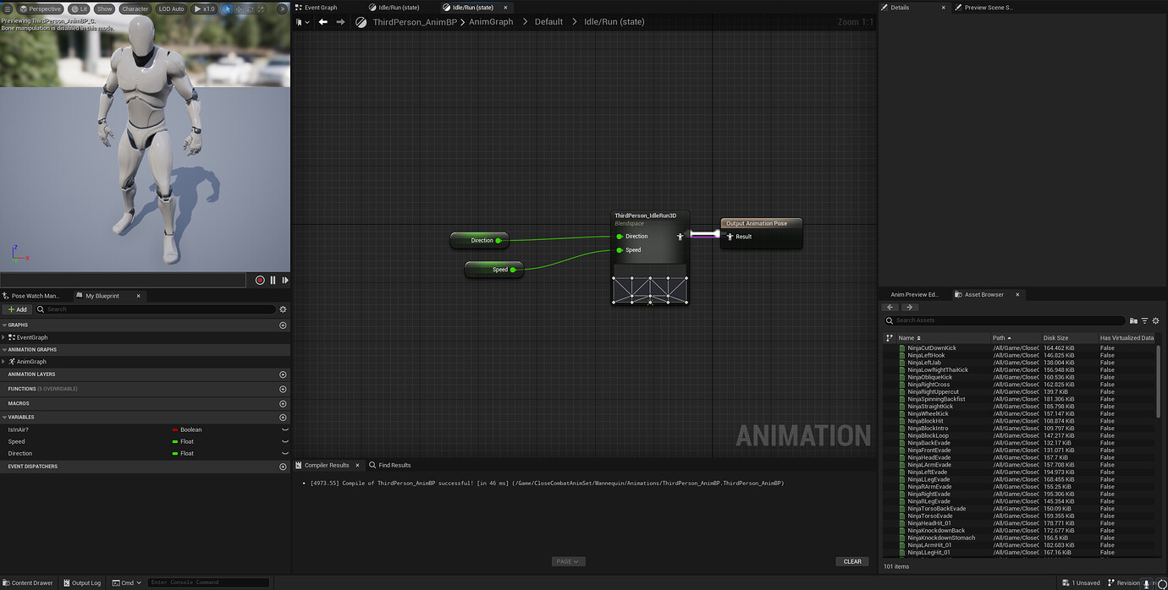1168x590 pixels.
Task: Switch to the Find Results tab
Action: point(390,465)
